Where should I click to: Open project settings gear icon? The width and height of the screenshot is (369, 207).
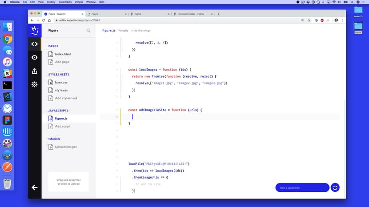[x=34, y=84]
